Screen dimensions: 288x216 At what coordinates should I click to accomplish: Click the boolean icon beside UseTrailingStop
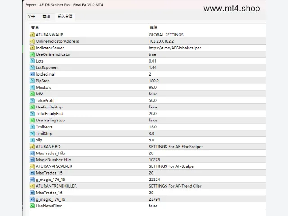pos(32,120)
